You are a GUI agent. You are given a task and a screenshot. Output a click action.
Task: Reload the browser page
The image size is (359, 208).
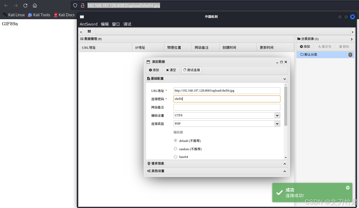click(x=25, y=5)
